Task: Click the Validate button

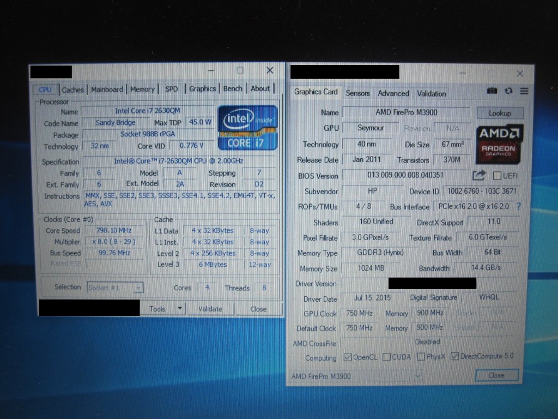Action: pos(210,309)
